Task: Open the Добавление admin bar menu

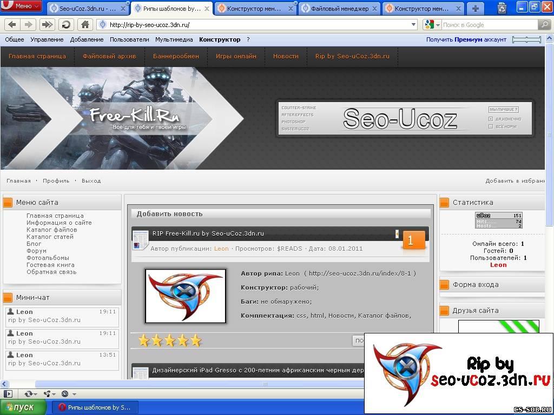Action: coord(87,39)
